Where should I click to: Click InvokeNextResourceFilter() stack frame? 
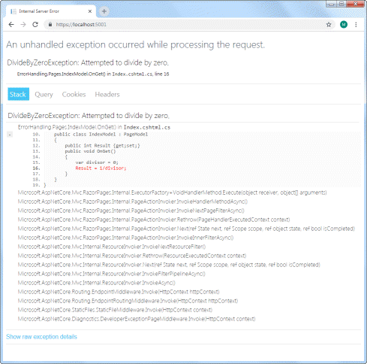112,247
